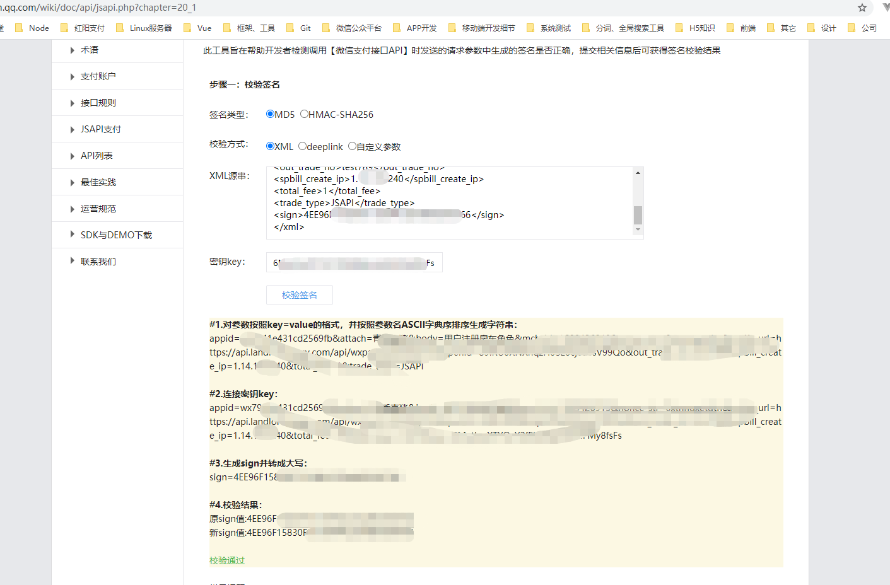Click the 步骤一: 校验签名 heading
Screen dimensions: 890x585
pyautogui.click(x=245, y=84)
